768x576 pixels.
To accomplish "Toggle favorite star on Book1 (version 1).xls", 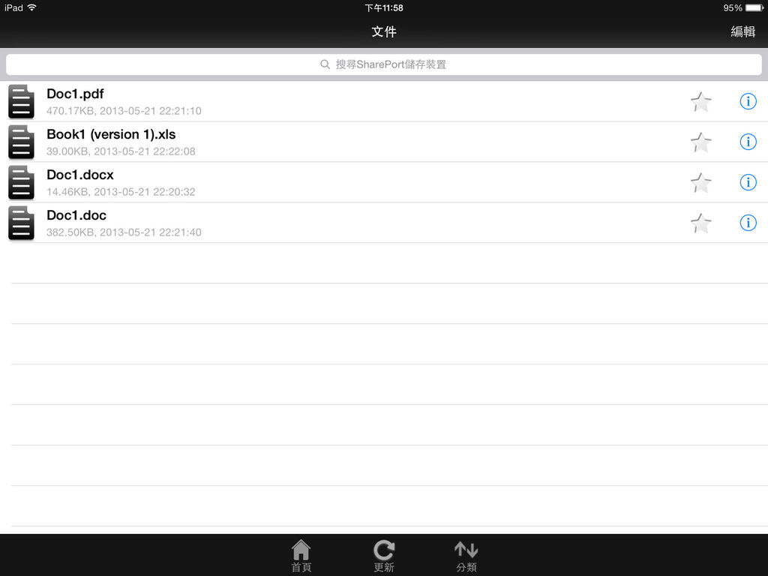I will pyautogui.click(x=701, y=142).
